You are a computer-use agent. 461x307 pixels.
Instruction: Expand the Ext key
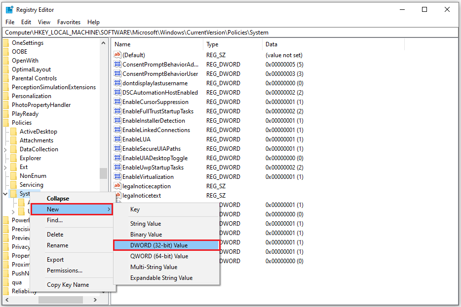click(5, 168)
